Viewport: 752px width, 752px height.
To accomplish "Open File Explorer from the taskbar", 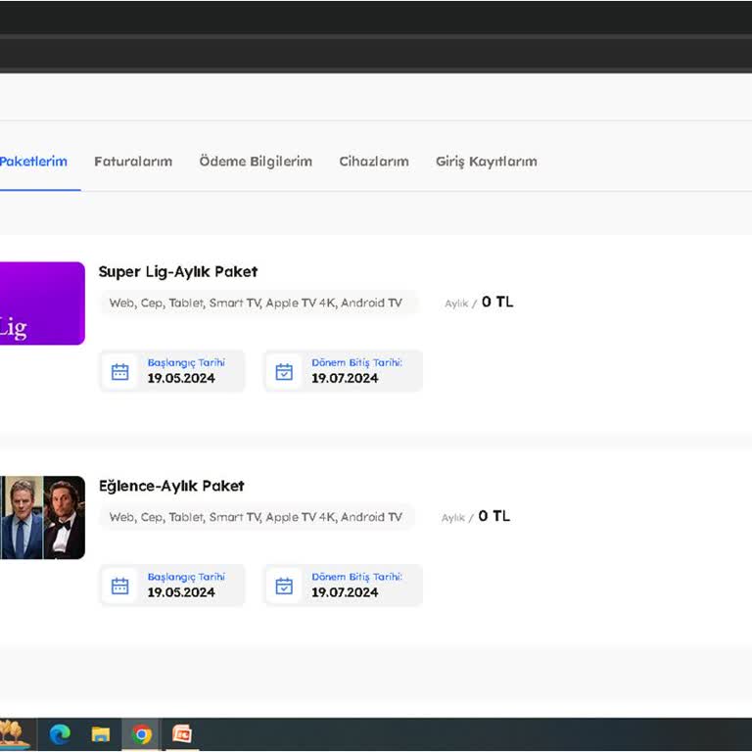I will 100,734.
